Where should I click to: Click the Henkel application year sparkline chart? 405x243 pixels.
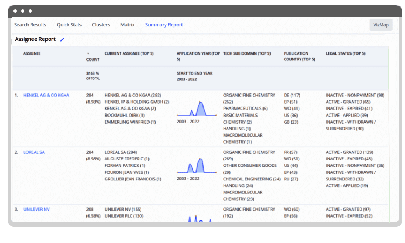pos(197,109)
